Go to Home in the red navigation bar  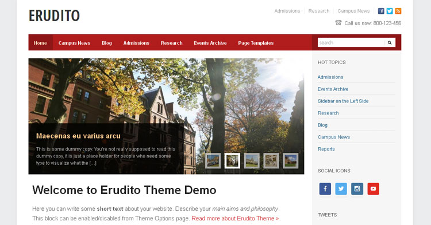(x=40, y=43)
